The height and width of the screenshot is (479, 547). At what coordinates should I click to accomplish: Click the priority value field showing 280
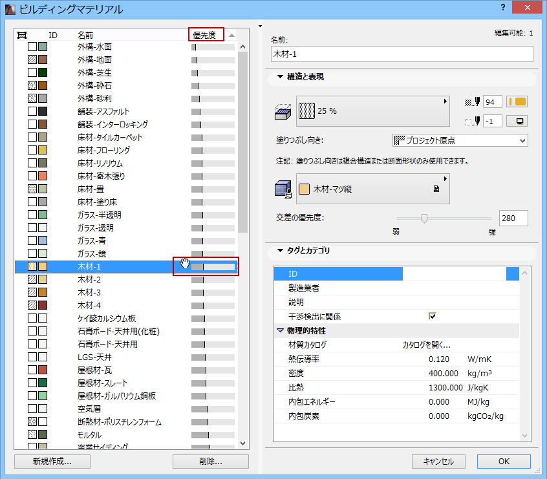[513, 218]
